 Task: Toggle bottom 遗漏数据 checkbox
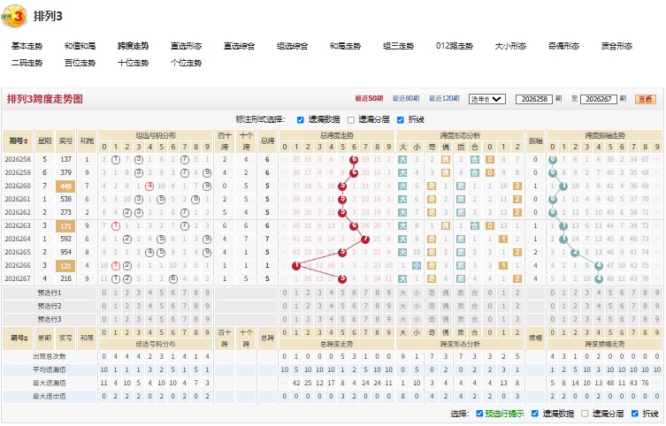[x=535, y=414]
